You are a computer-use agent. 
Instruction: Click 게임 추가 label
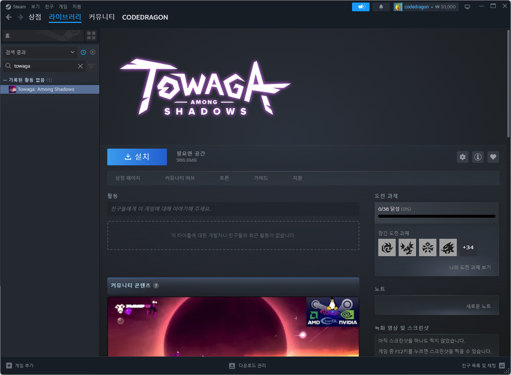(24, 366)
